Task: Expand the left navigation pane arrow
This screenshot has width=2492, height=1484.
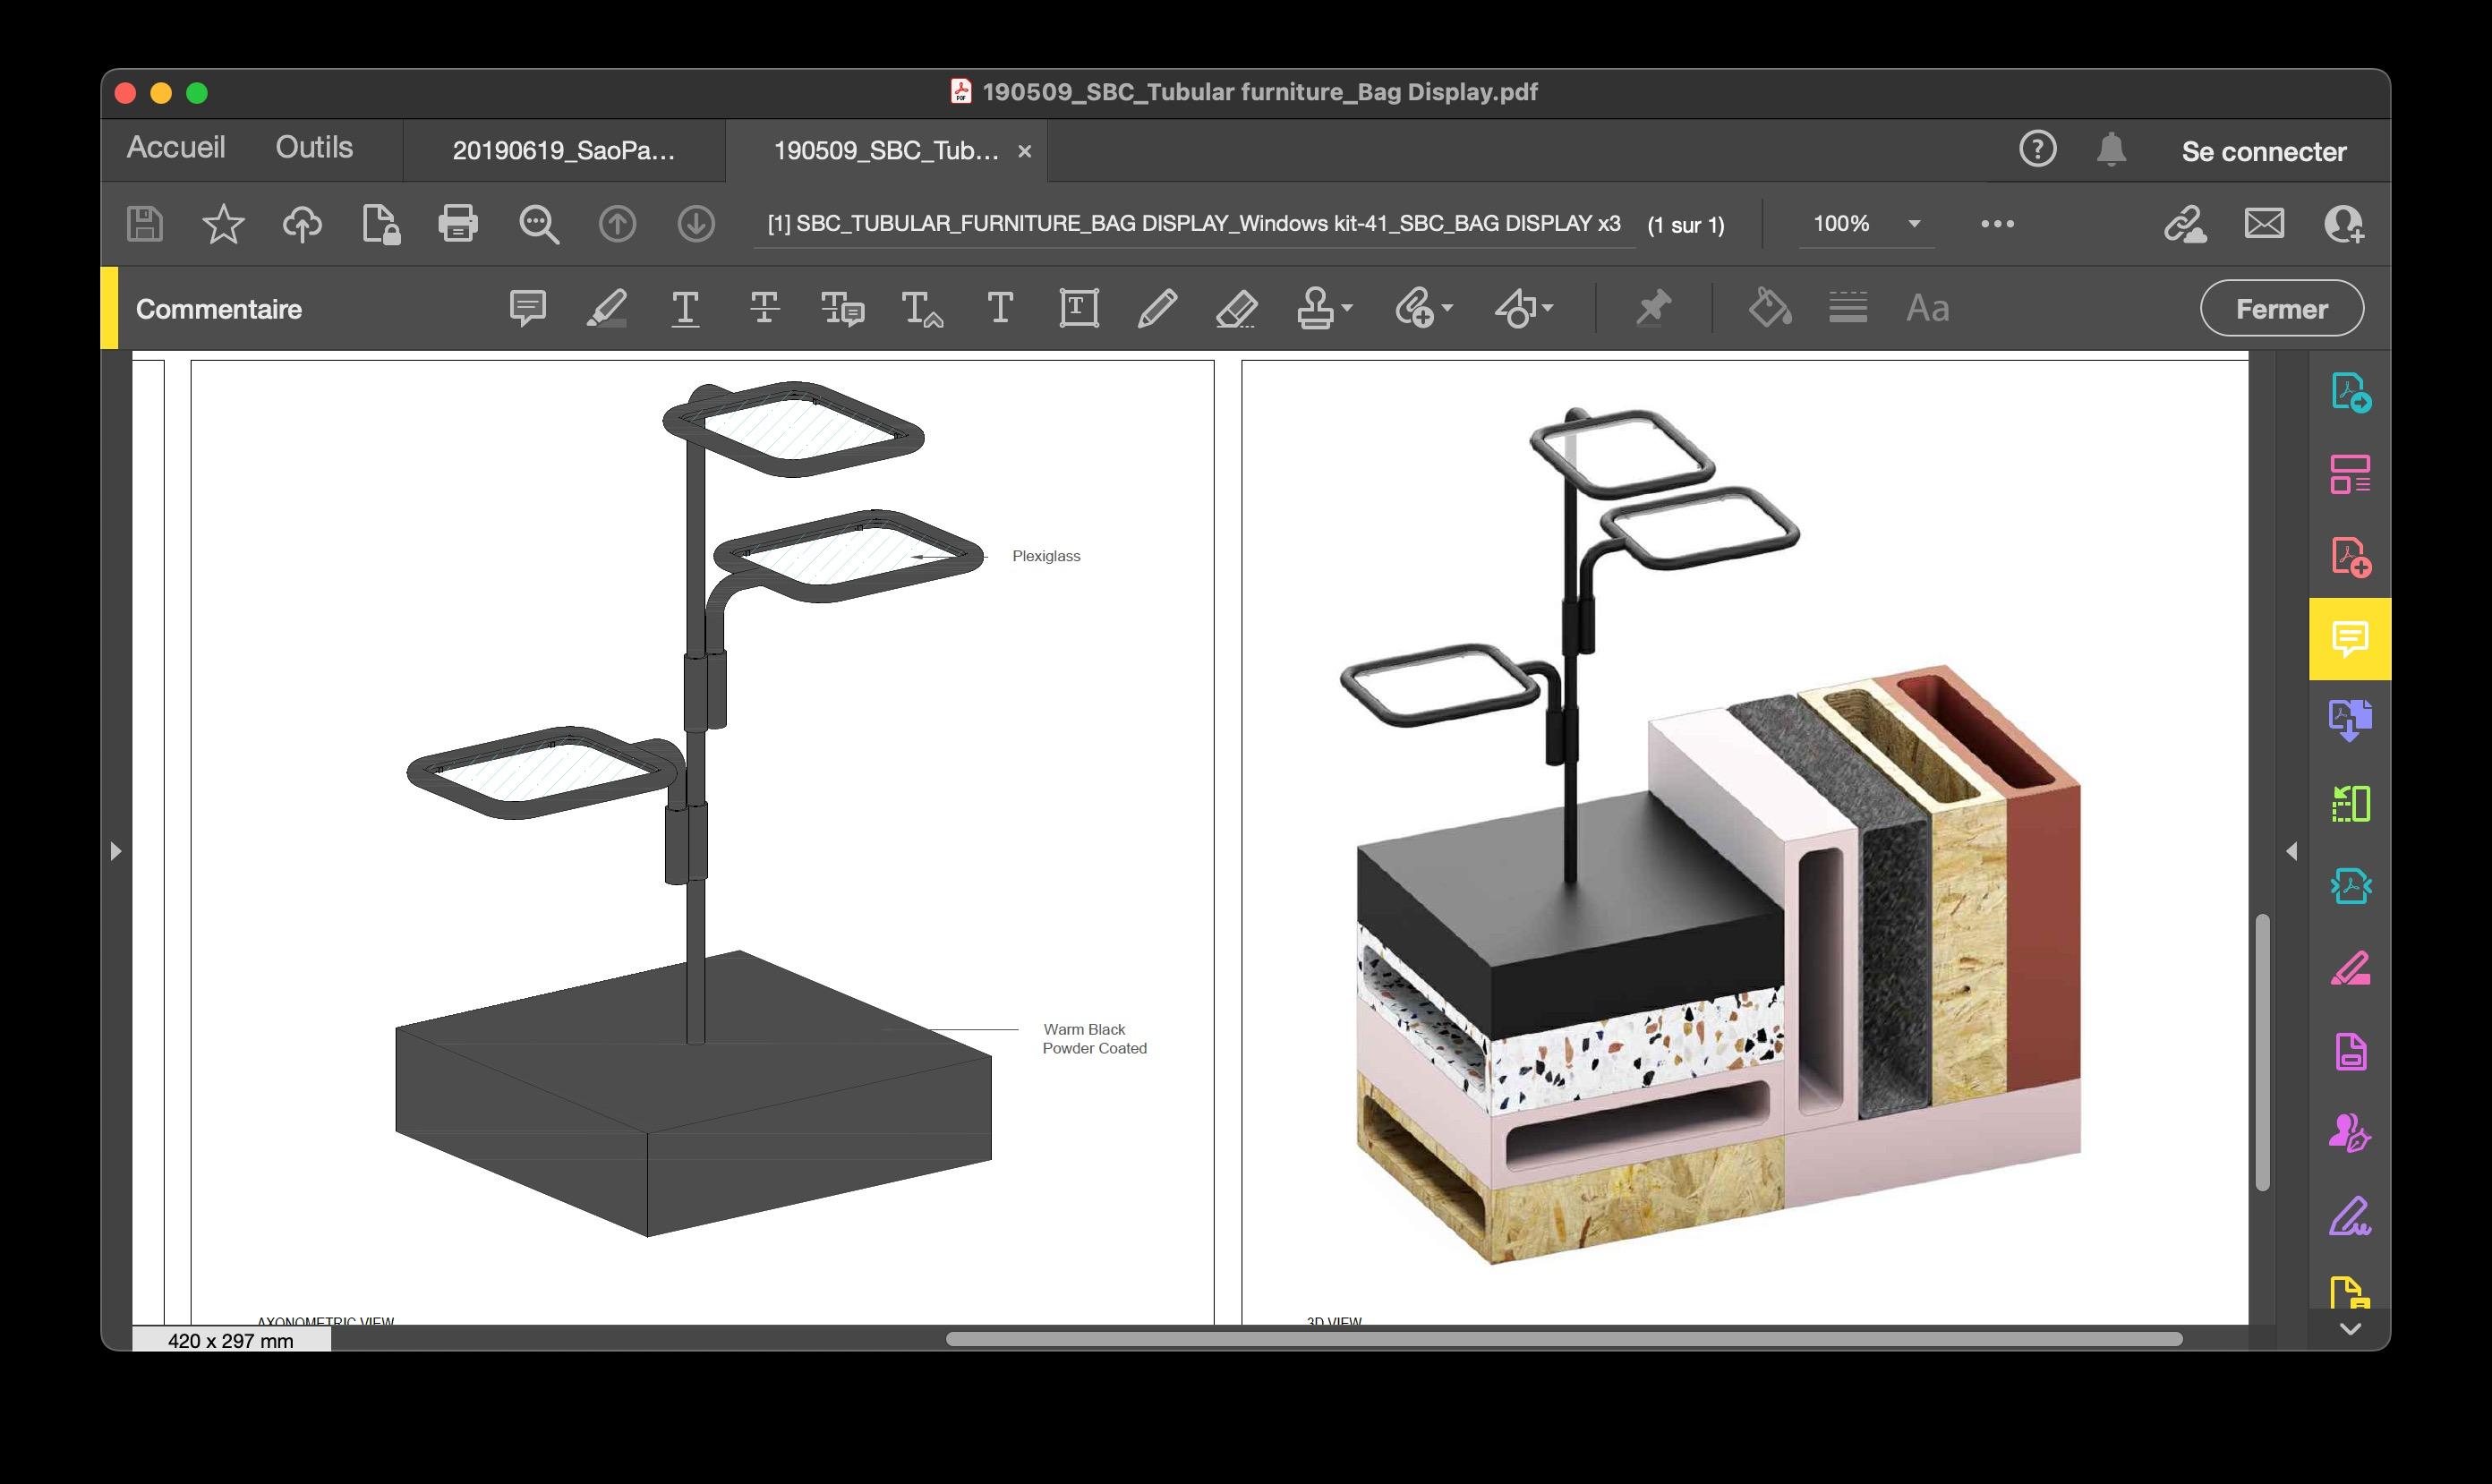Action: (115, 851)
